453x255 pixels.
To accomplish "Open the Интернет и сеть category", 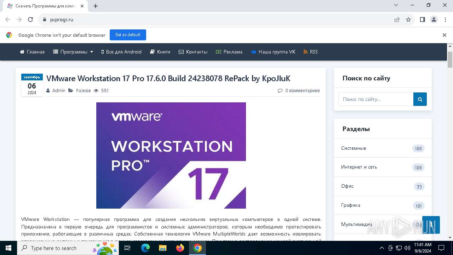I will [359, 167].
